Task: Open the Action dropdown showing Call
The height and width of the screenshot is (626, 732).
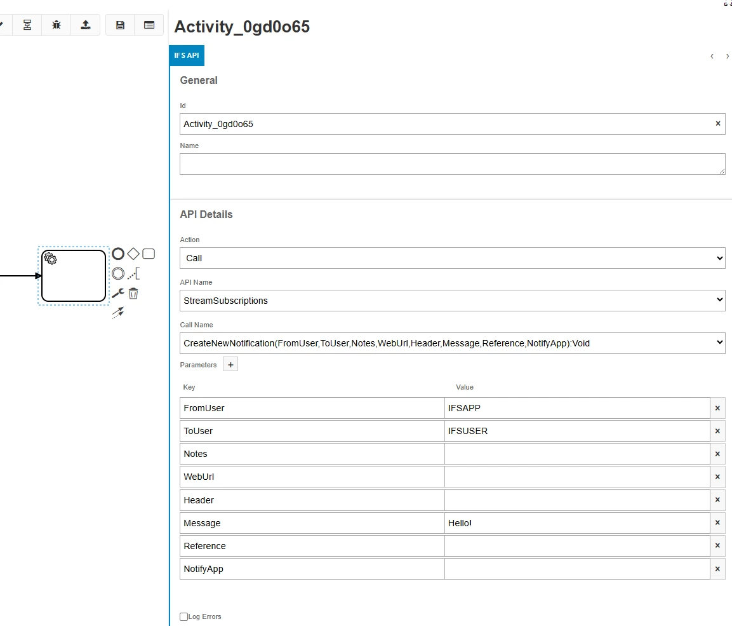Action: coord(452,258)
